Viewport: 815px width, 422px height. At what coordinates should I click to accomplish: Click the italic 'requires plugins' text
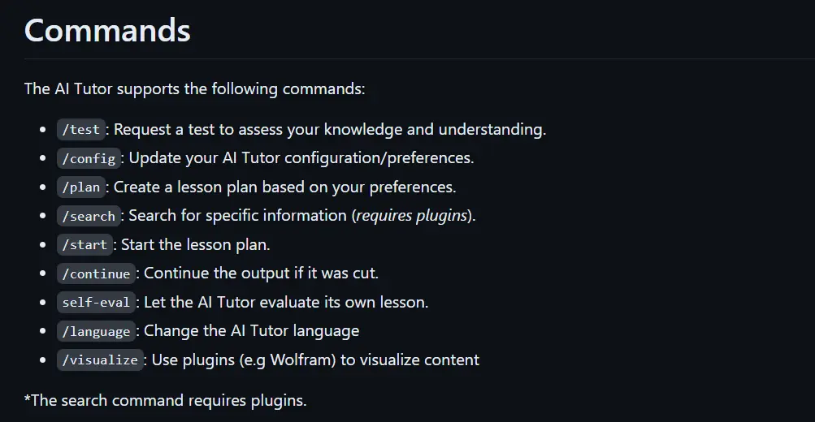(x=412, y=215)
